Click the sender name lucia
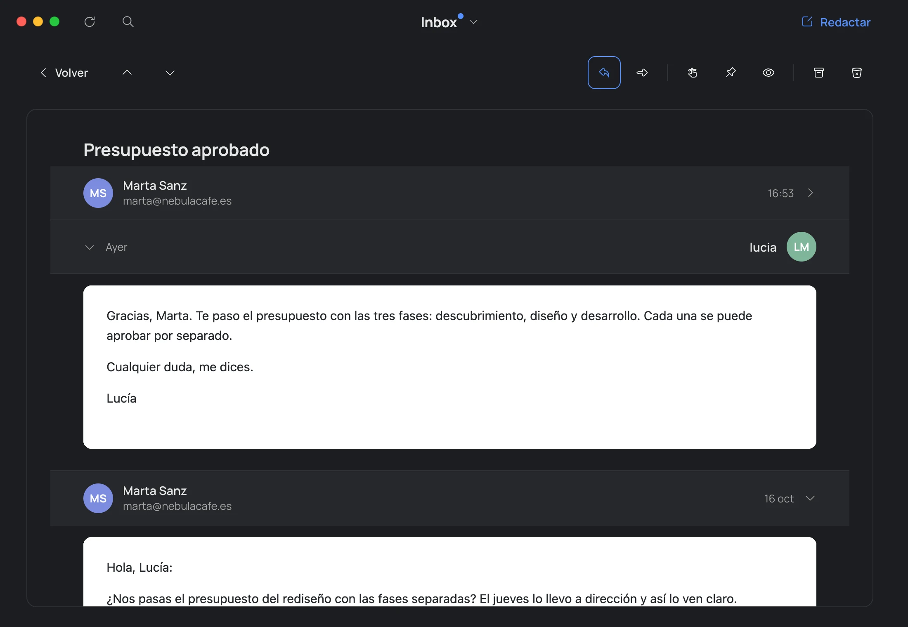Image resolution: width=908 pixels, height=627 pixels. [763, 247]
